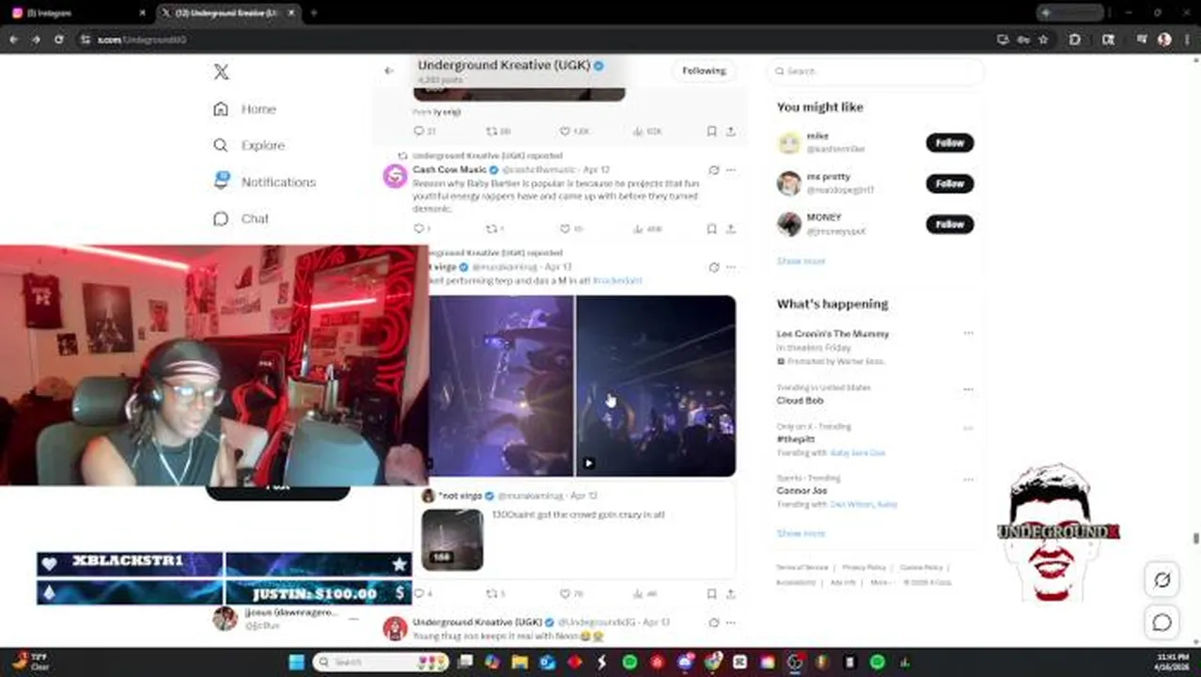Share the top post under profile header
The width and height of the screenshot is (1201, 677).
tap(730, 132)
